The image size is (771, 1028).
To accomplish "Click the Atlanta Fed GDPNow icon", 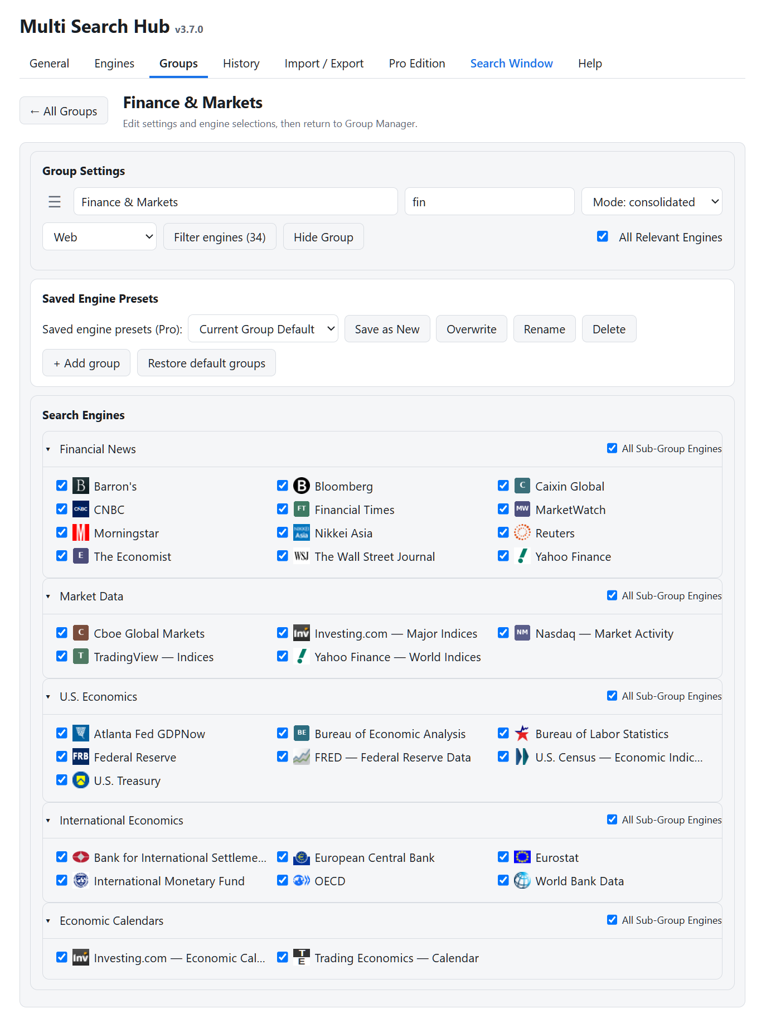I will 81,734.
